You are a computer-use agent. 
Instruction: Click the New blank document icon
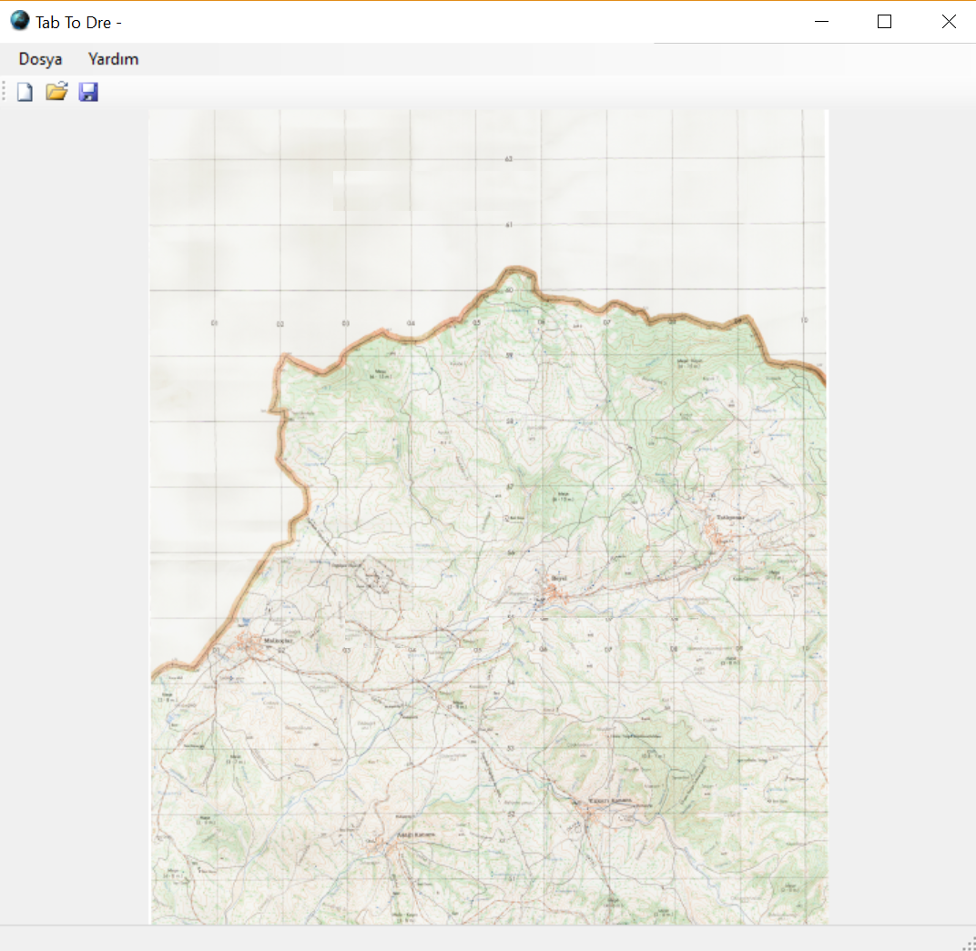pyautogui.click(x=25, y=92)
